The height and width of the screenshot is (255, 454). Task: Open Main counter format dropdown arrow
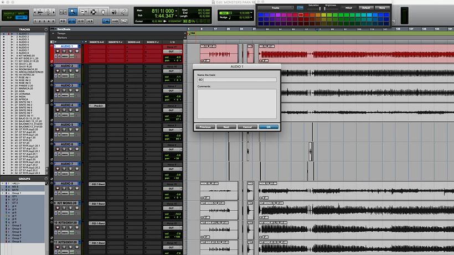176,11
